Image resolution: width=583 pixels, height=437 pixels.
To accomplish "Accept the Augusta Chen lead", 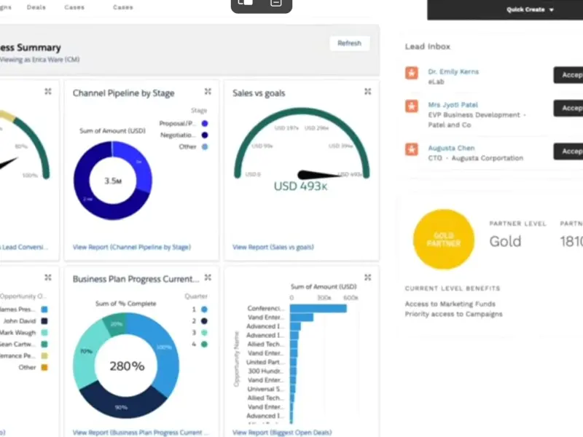I will 570,151.
